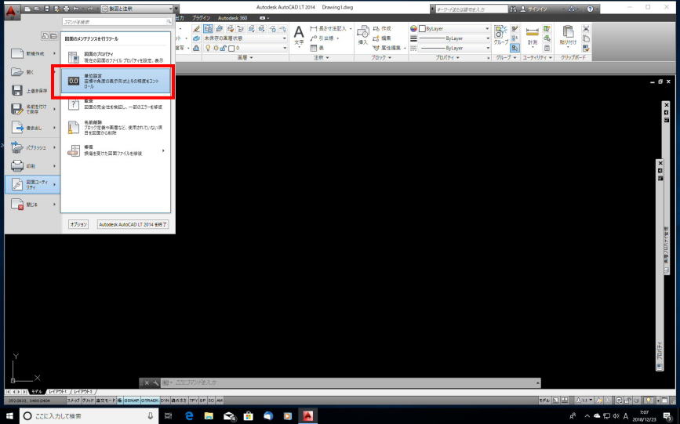Click the command line input field
The height and width of the screenshot is (424, 680).
[x=350, y=382]
